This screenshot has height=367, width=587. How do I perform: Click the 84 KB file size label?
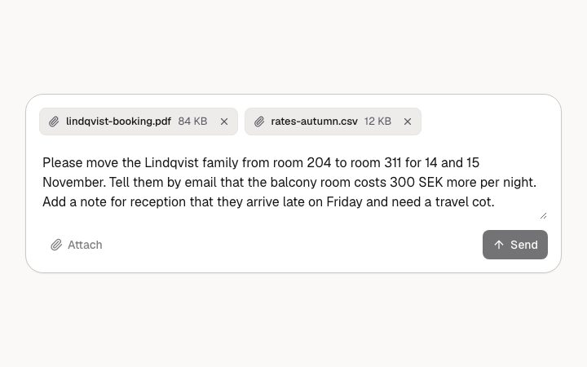tap(192, 122)
